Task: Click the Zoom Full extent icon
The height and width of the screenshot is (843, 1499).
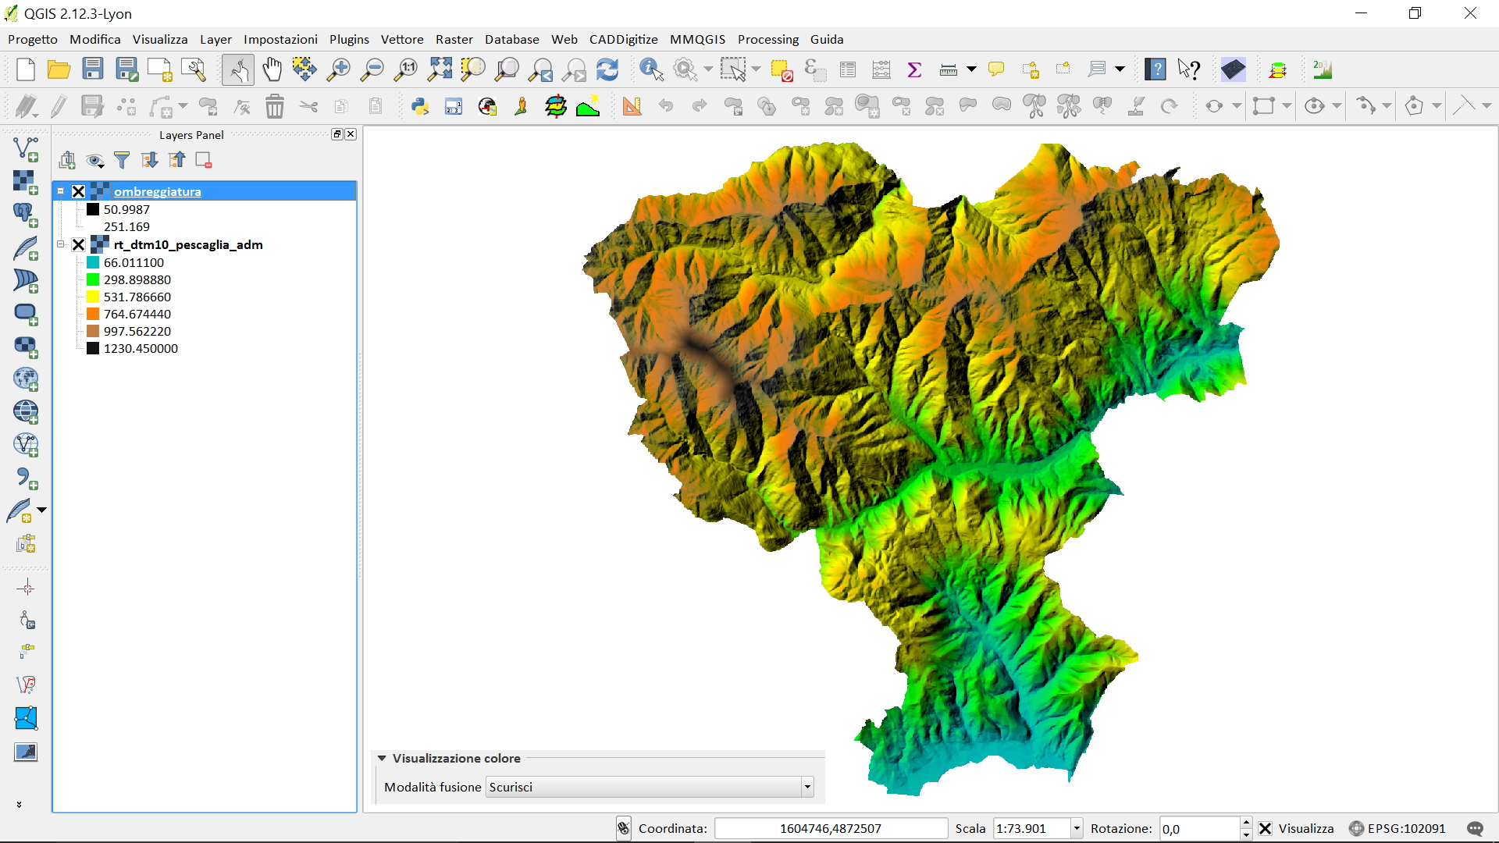Action: point(440,69)
